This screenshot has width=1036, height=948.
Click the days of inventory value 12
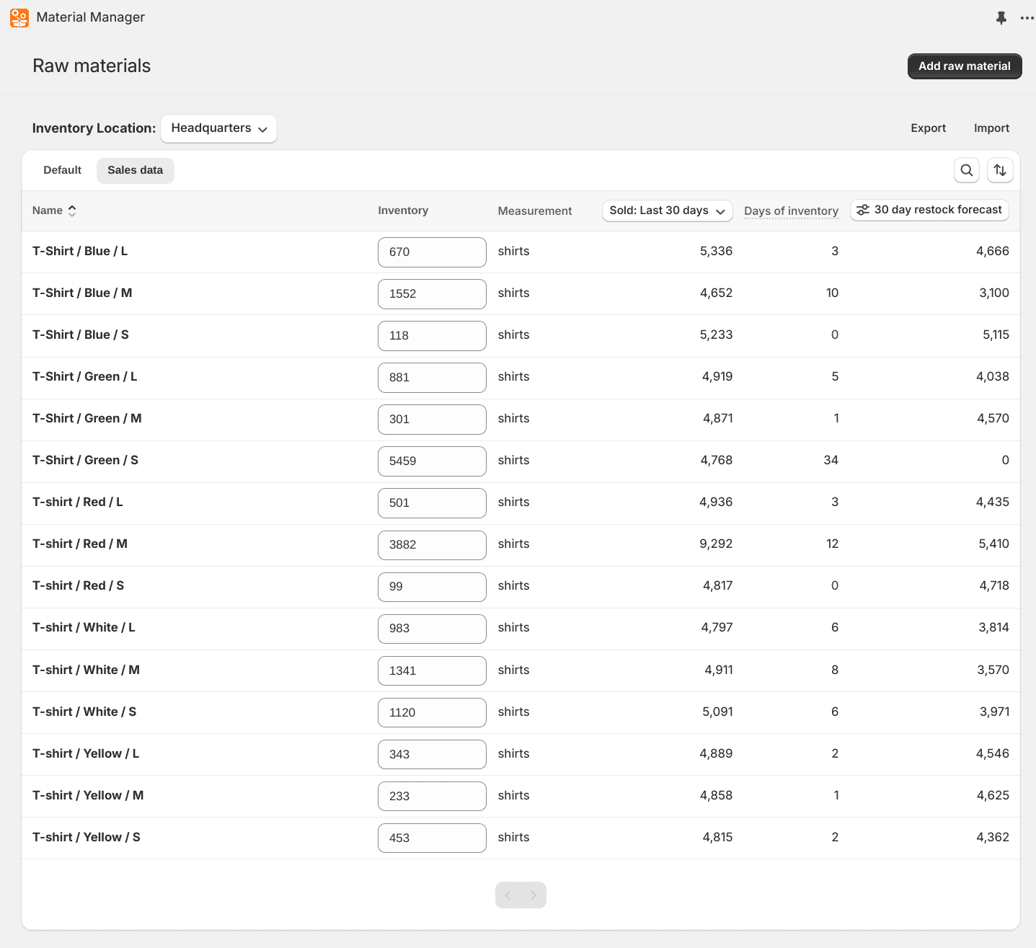click(x=832, y=544)
